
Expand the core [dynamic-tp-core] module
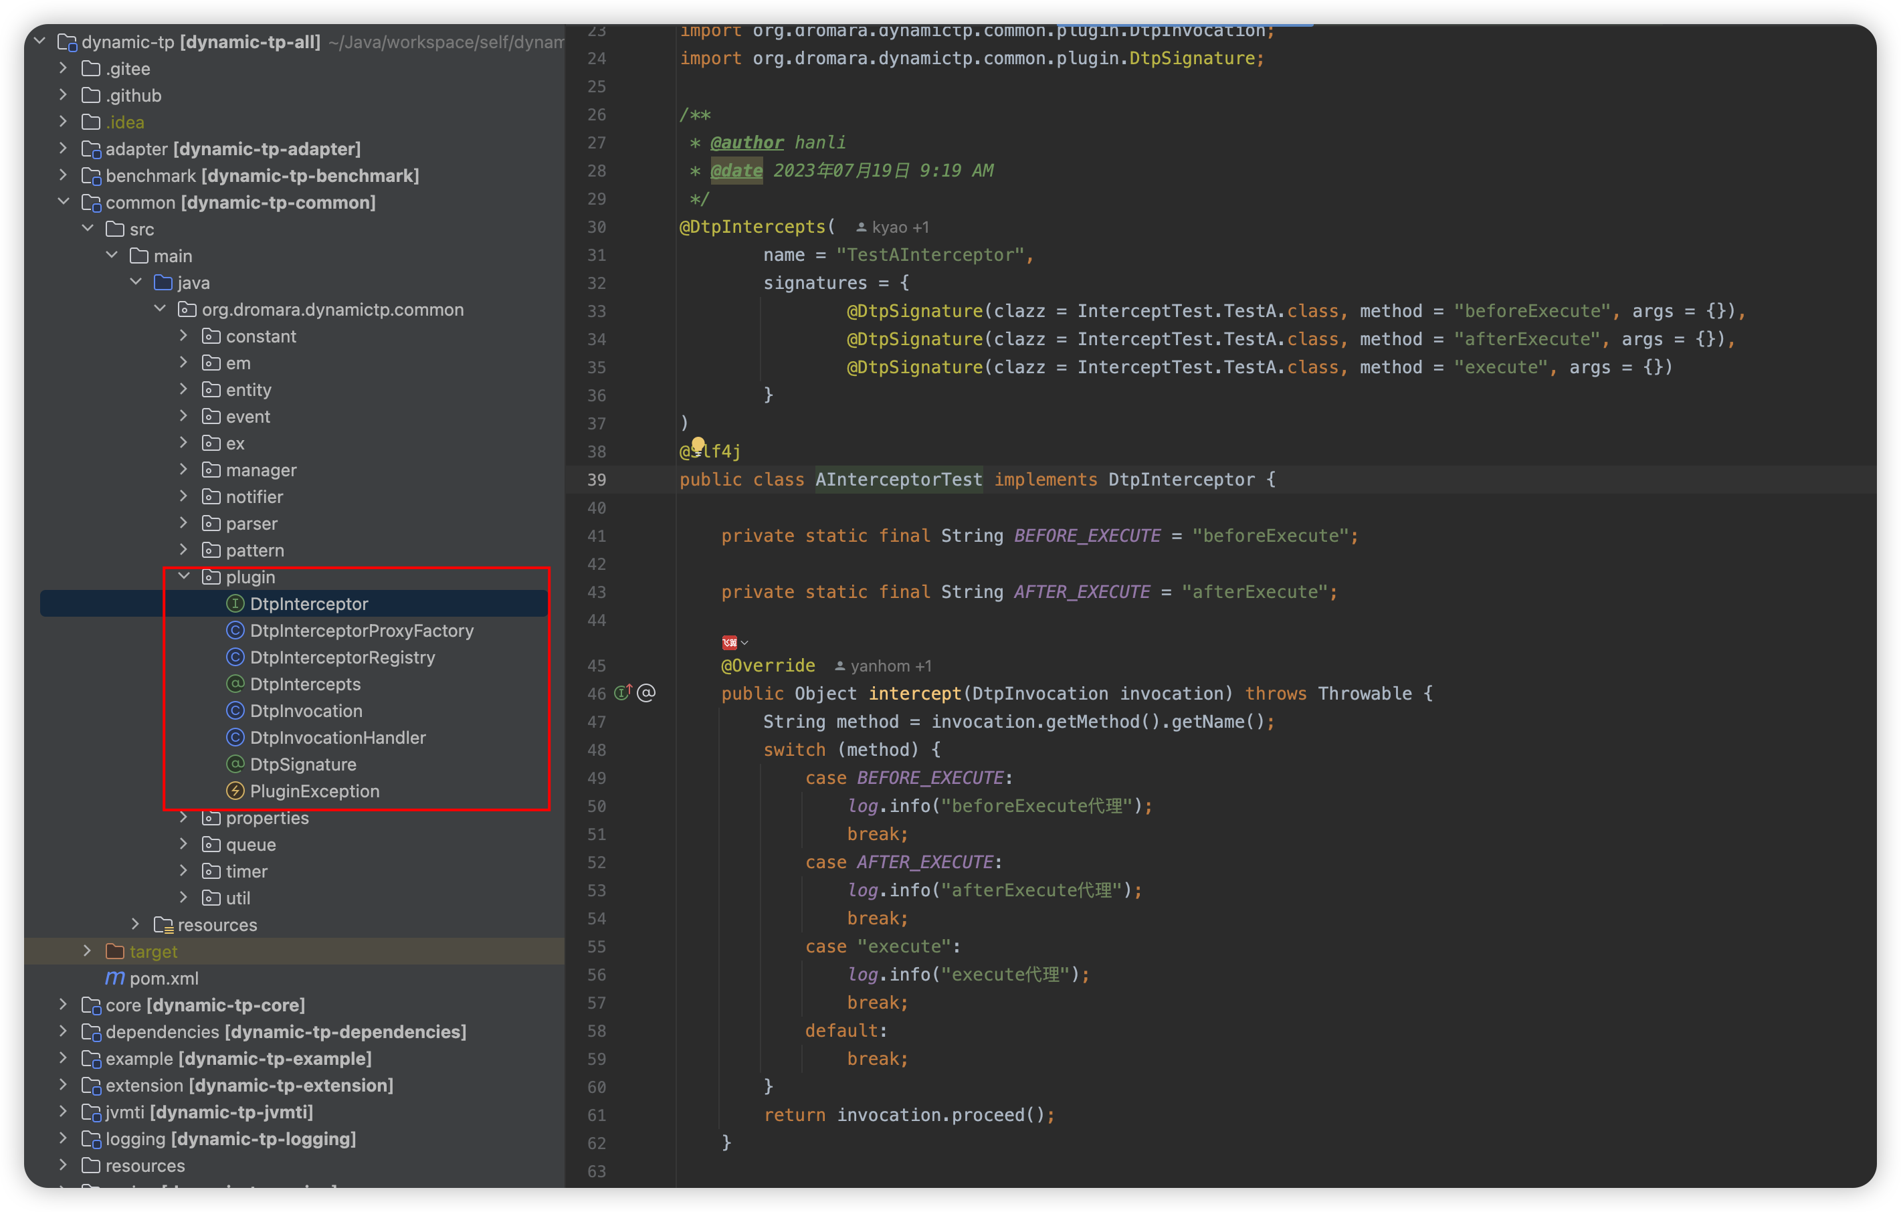(64, 1005)
